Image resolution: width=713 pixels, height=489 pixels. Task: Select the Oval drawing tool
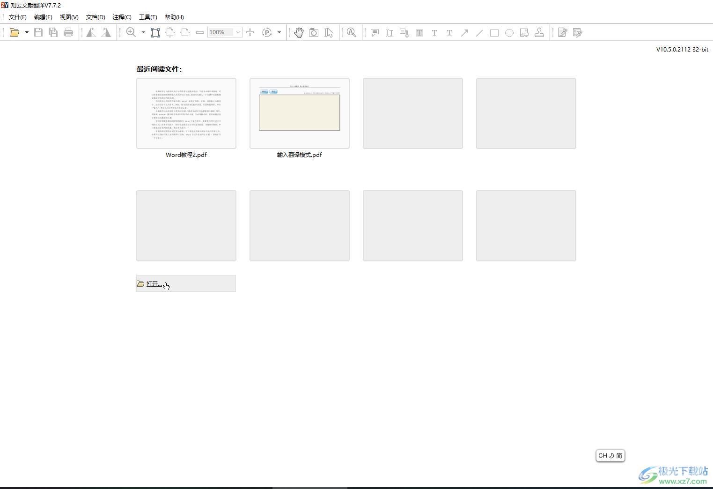point(509,32)
